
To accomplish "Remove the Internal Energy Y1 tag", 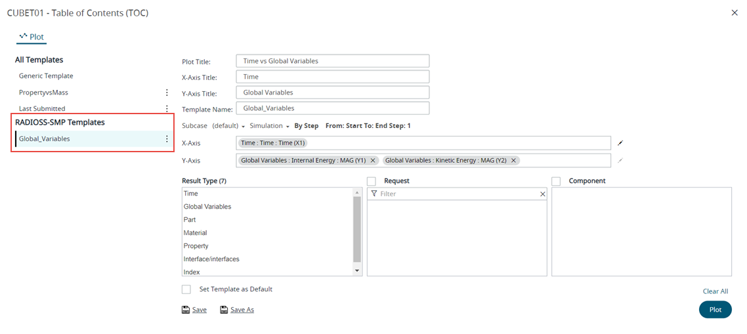I will 373,160.
